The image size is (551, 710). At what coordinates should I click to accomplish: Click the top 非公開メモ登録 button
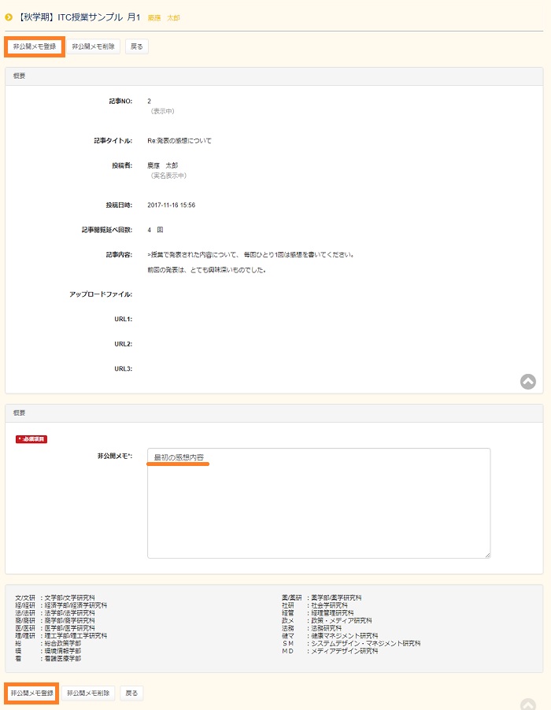click(35, 46)
